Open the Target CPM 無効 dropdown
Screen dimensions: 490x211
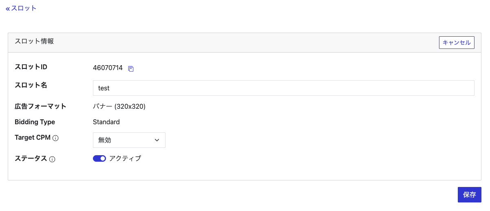(x=129, y=140)
